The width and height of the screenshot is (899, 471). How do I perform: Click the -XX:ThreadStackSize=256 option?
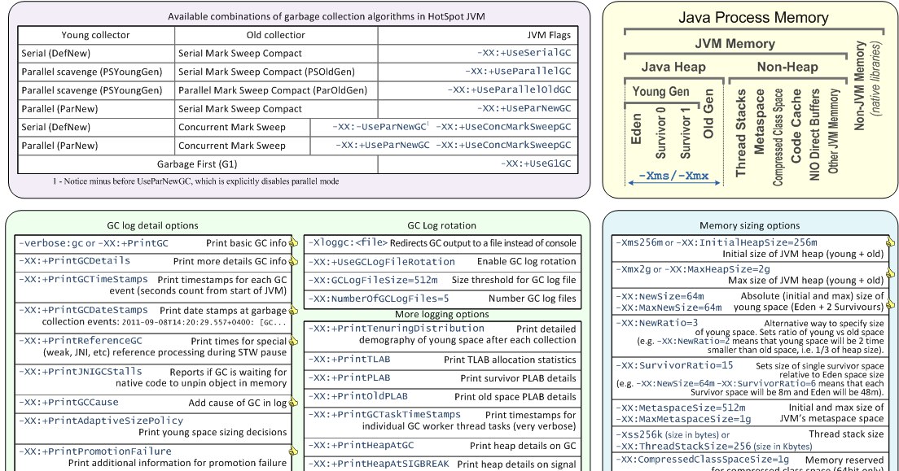tap(683, 447)
